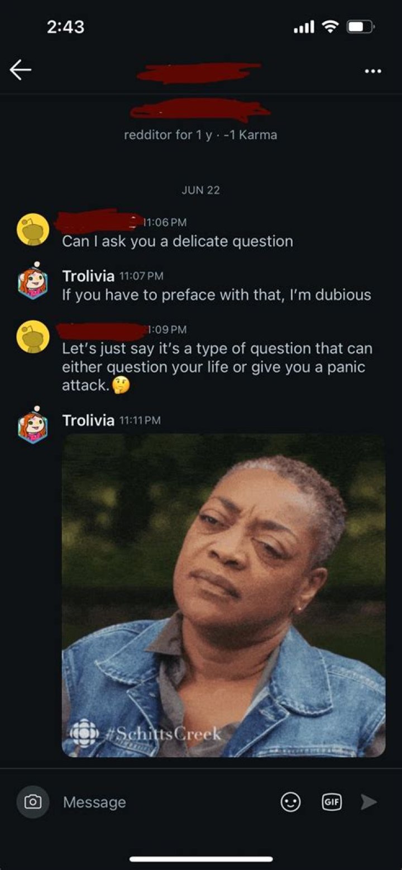Tap the yellow Snoo avatar beside first message
The image size is (402, 870).
(32, 229)
